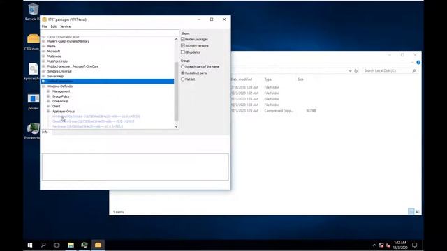Expand the Multimedia tree node
The width and height of the screenshot is (447, 251).
[43, 56]
